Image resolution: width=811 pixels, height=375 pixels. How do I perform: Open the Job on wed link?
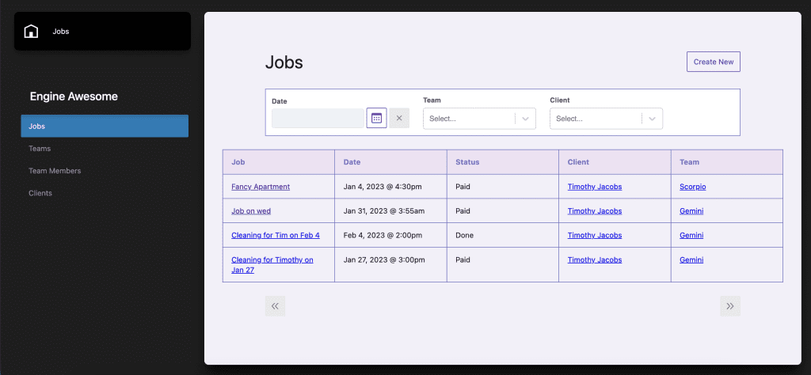(251, 211)
